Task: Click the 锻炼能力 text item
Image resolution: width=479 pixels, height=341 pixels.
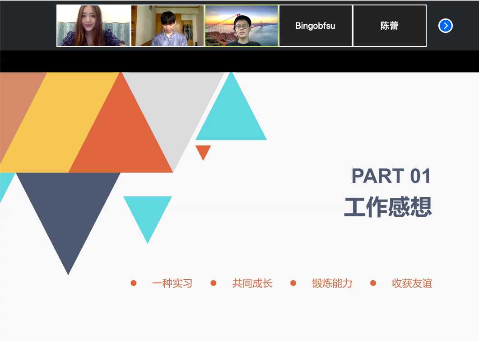Action: (x=332, y=283)
